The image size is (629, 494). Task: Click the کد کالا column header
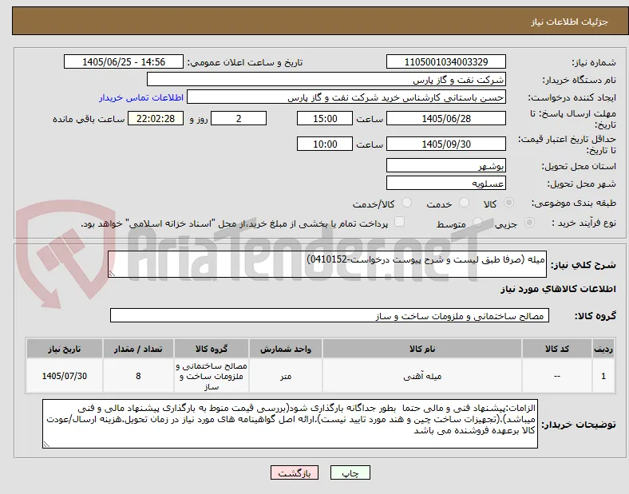557,349
